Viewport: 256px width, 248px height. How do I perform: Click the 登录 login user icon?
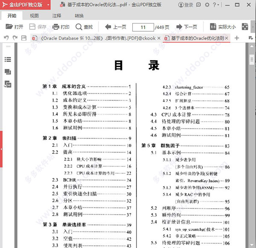point(181,5)
